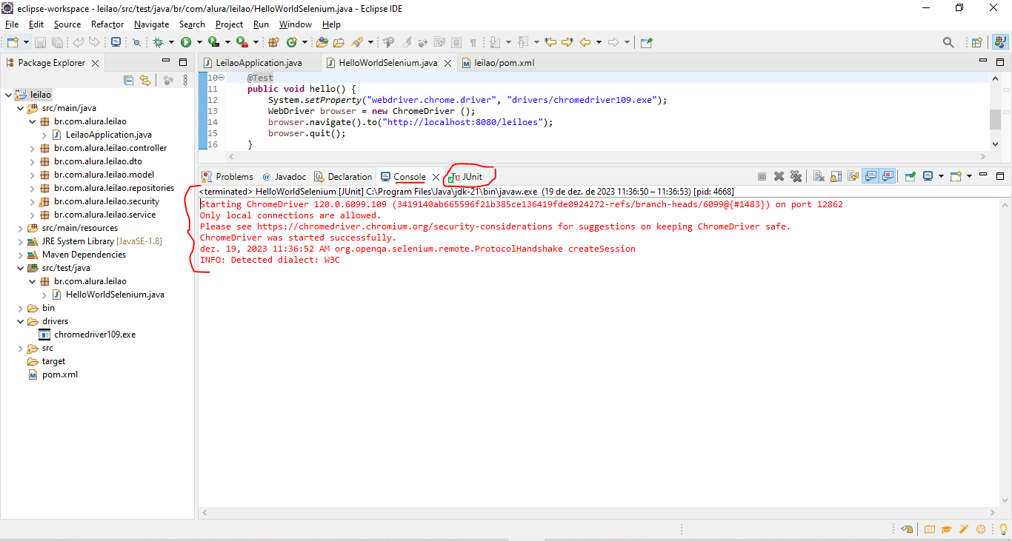Viewport: 1012px width, 541px height.
Task: Toggle Scroll Lock in Console
Action: tap(836, 176)
